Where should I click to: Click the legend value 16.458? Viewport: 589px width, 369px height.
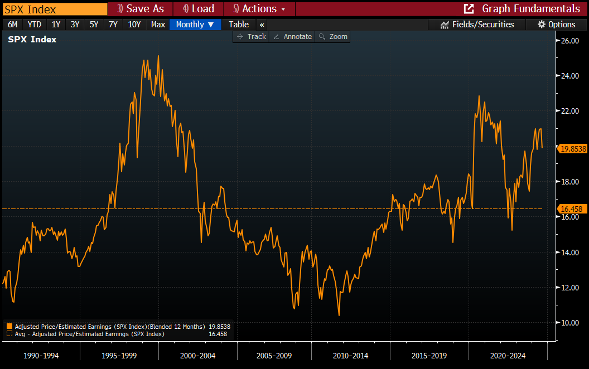218,334
